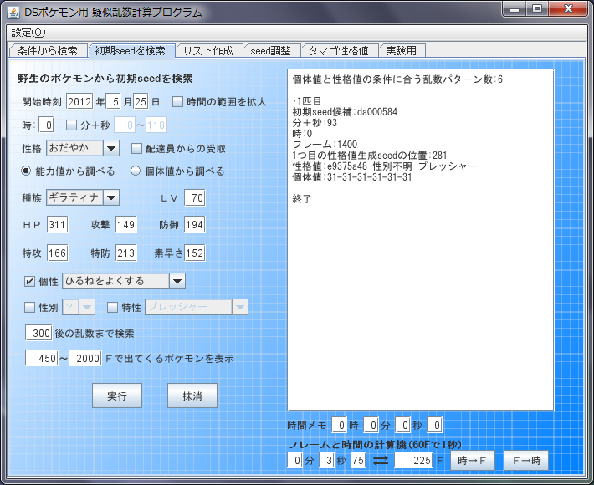Tick the 特性 checkbox

pyautogui.click(x=112, y=308)
